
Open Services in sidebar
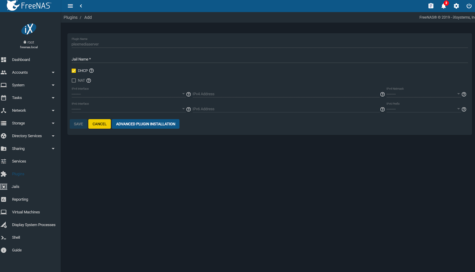[x=19, y=161]
